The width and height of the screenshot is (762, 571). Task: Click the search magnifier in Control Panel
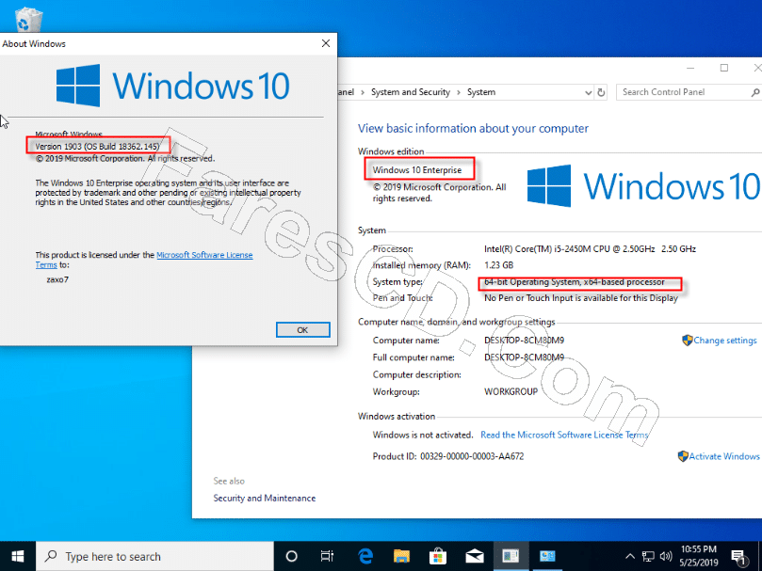click(x=754, y=92)
